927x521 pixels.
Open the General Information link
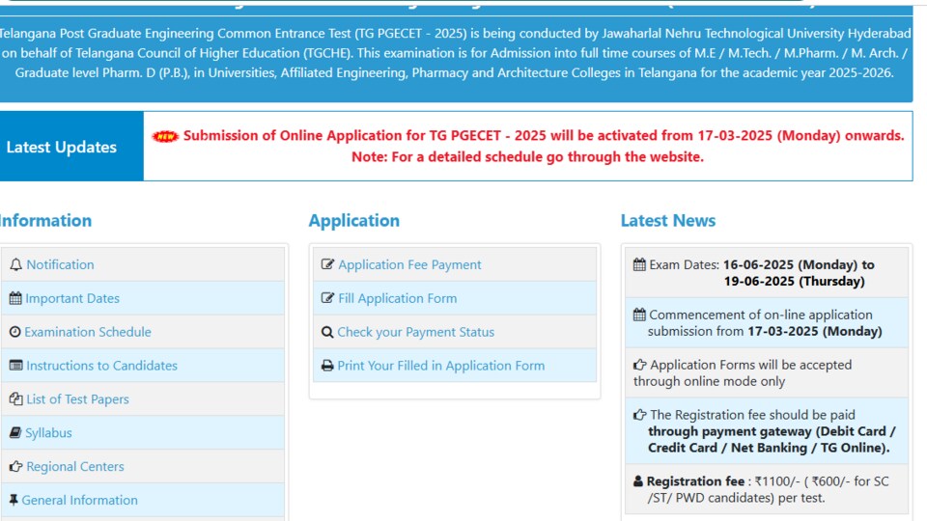(x=80, y=500)
